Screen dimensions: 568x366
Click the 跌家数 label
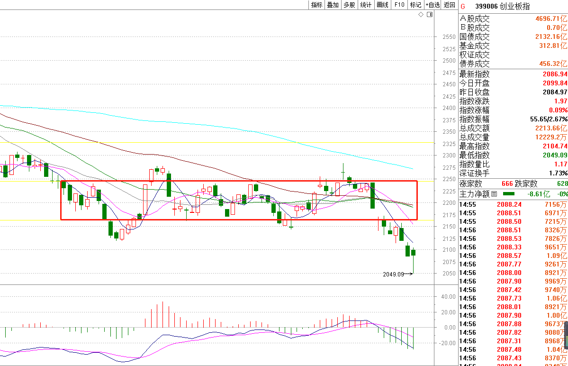coord(526,184)
